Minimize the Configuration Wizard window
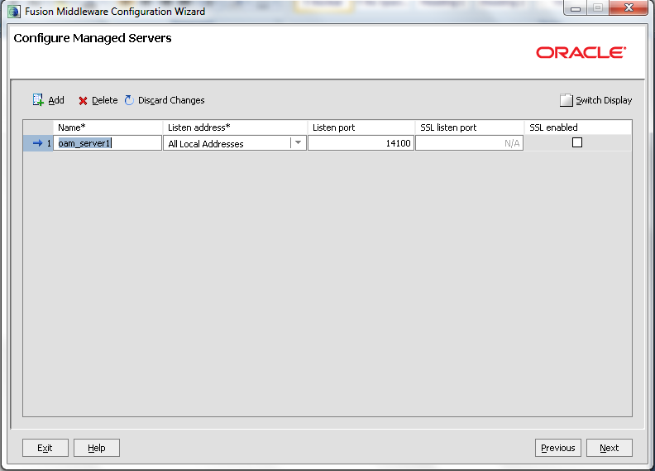Image resolution: width=655 pixels, height=471 pixels. click(576, 8)
